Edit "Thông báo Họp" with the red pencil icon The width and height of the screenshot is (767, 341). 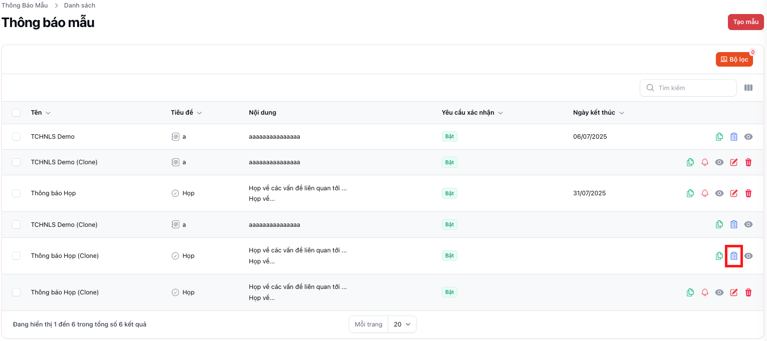click(x=734, y=193)
